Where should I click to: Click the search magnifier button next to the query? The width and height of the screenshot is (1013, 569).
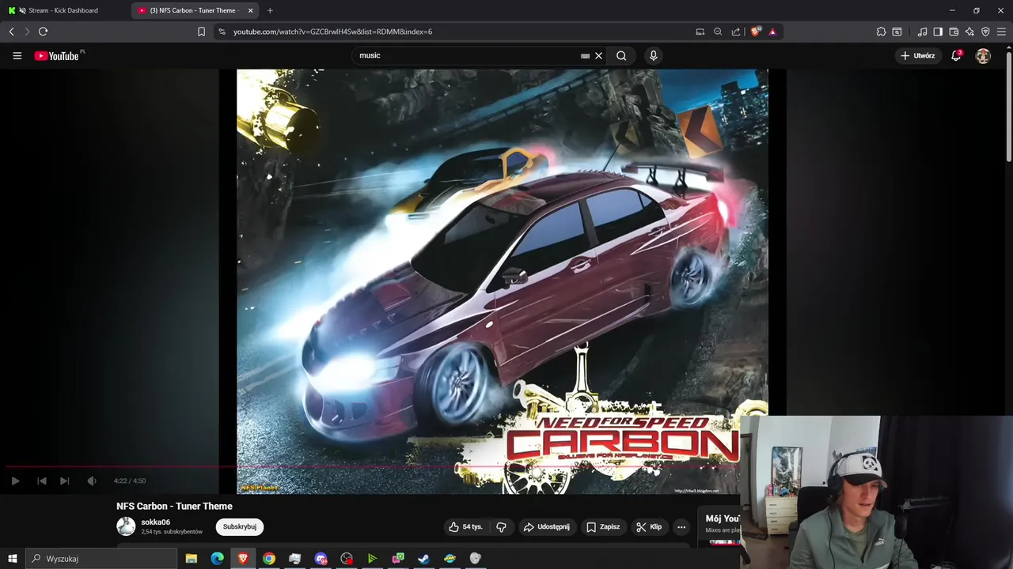tap(621, 55)
